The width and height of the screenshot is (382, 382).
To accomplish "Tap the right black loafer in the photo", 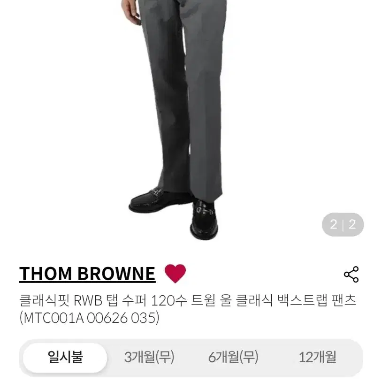I will pyautogui.click(x=204, y=220).
